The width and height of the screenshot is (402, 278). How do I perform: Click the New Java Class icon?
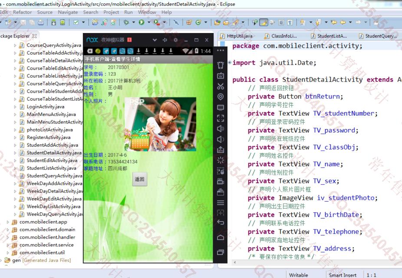pos(198,23)
